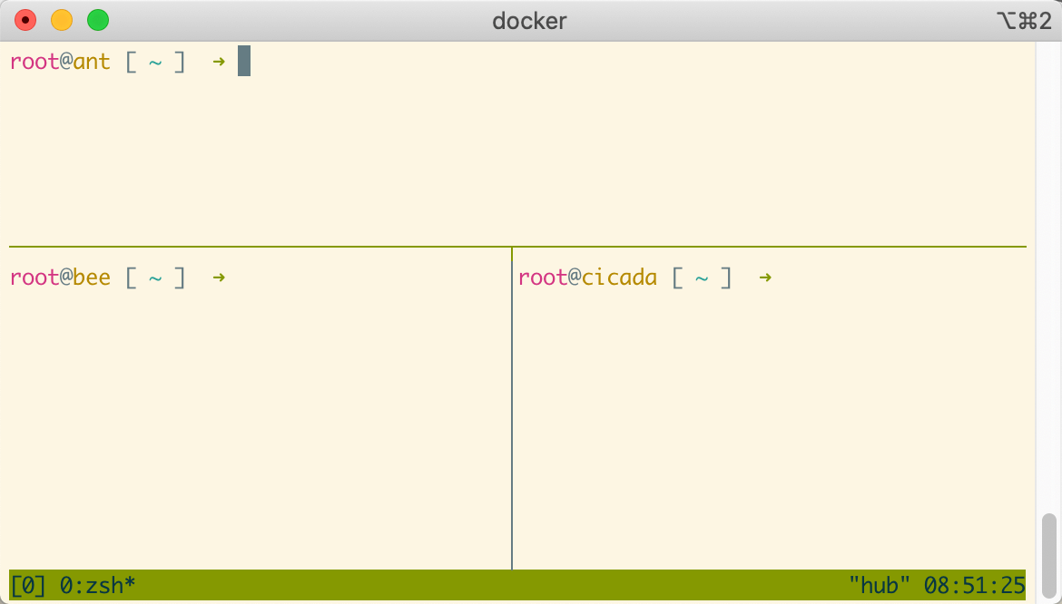The height and width of the screenshot is (604, 1062).
Task: Click the "hub" hostname in status bar
Action: 879,585
